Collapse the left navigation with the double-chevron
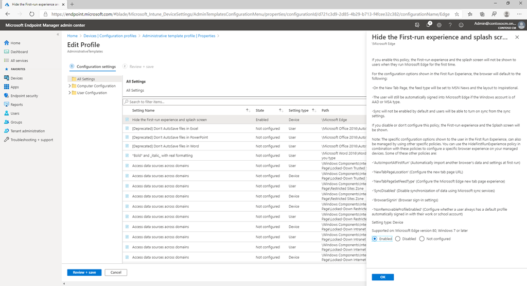The image size is (527, 286). pyautogui.click(x=58, y=35)
